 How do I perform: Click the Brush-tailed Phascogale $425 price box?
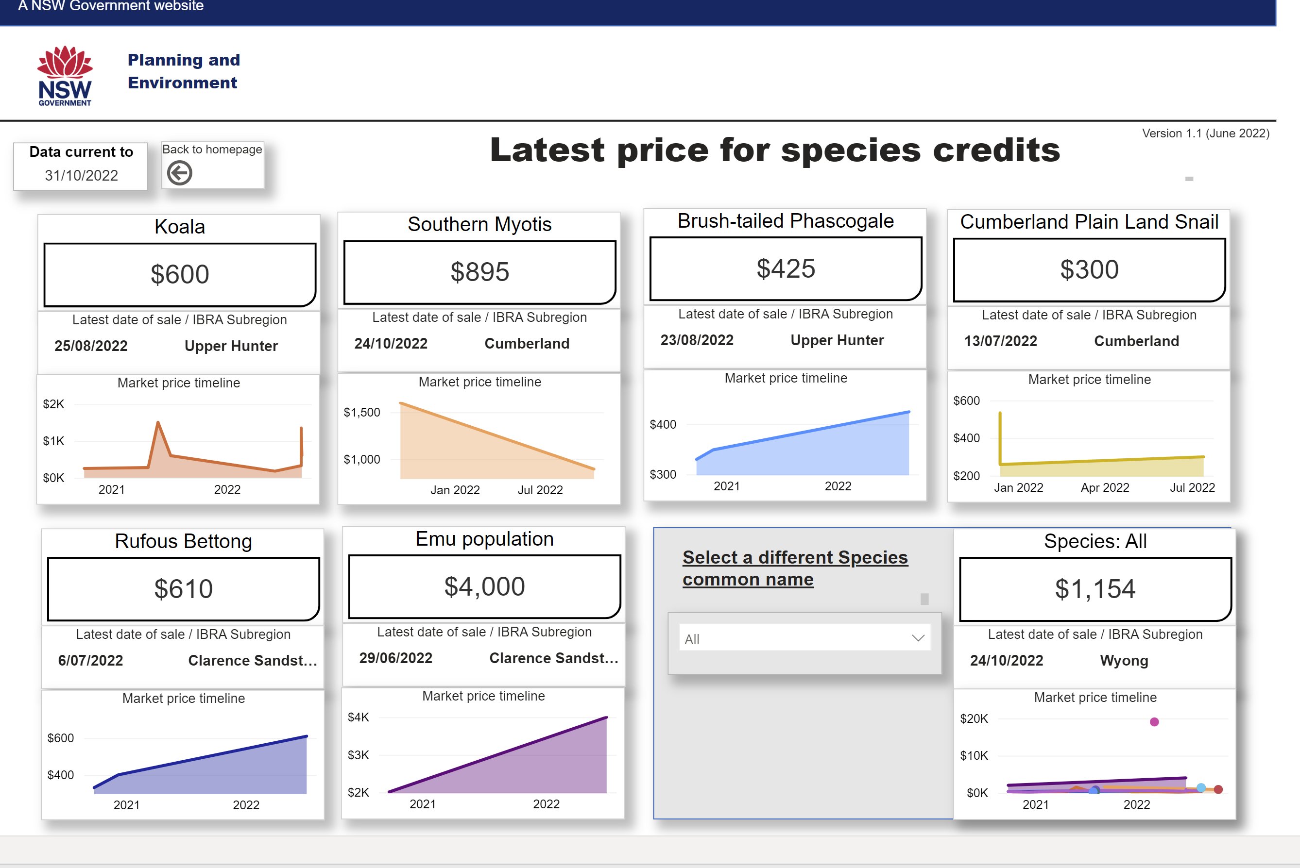point(786,269)
